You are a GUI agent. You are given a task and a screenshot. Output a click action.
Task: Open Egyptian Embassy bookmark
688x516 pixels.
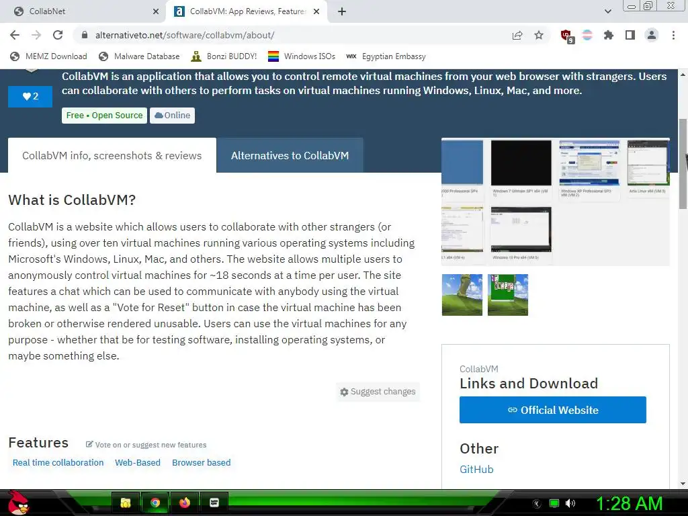386,56
